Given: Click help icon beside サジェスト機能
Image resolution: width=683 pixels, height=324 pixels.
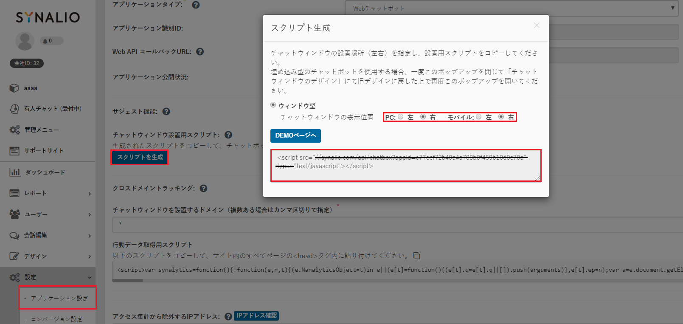Looking at the screenshot, I should click(166, 112).
